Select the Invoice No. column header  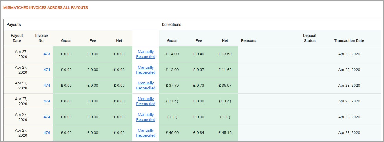click(41, 38)
